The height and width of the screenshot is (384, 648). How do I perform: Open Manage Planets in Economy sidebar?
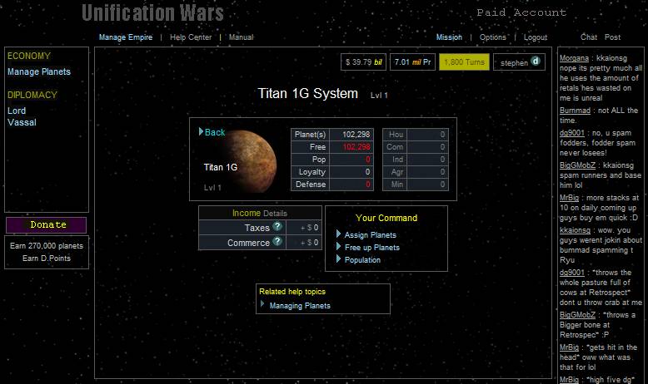[x=39, y=71]
